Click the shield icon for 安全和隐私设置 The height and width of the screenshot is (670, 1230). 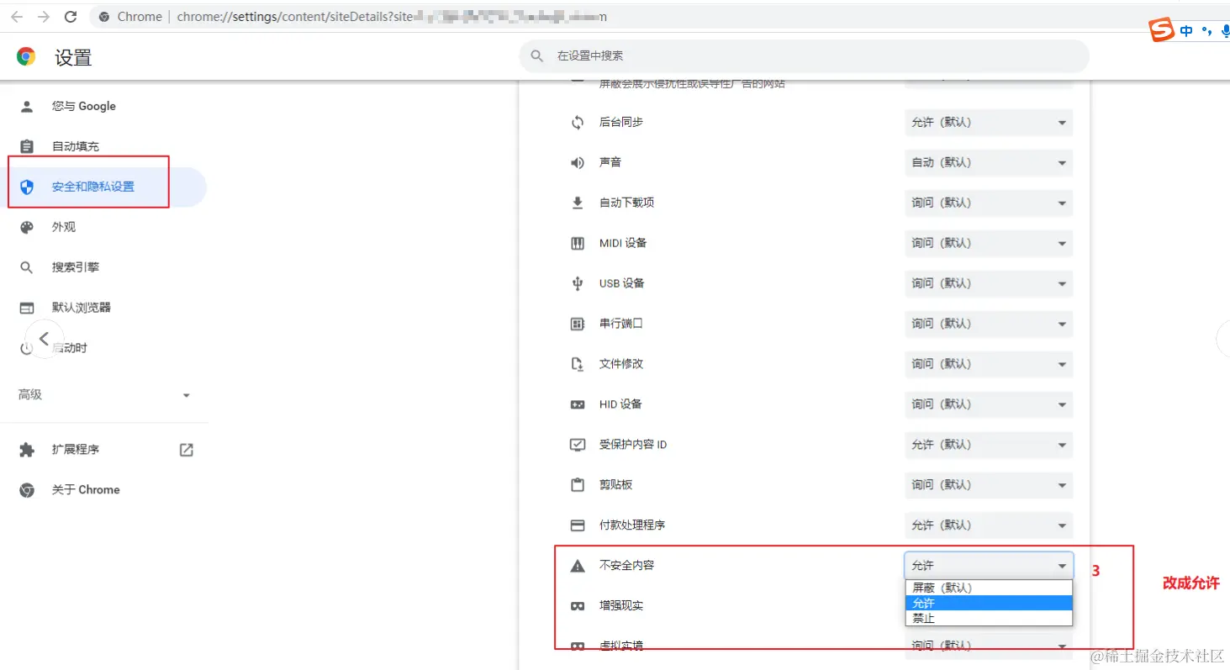[27, 187]
